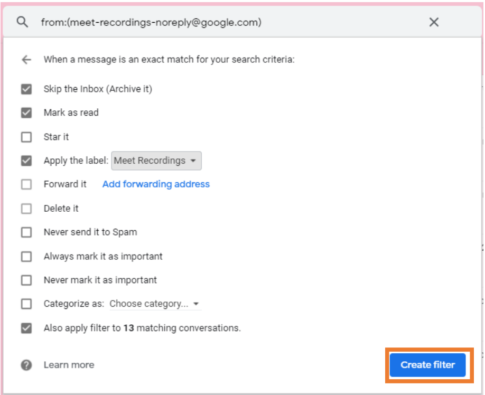The image size is (485, 395).
Task: Click the Add forwarding address link
Action: point(156,184)
